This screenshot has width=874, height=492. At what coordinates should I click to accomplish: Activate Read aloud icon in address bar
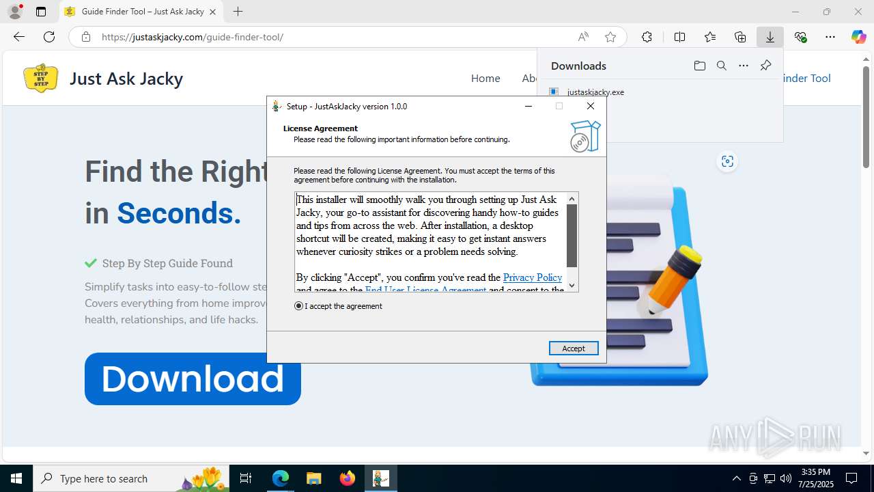[583, 37]
